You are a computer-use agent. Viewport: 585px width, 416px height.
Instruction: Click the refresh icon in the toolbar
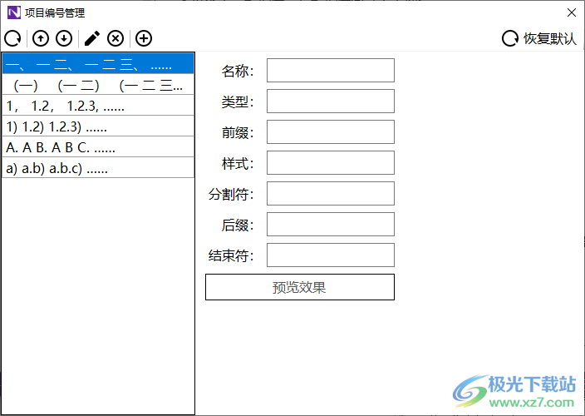pyautogui.click(x=12, y=38)
